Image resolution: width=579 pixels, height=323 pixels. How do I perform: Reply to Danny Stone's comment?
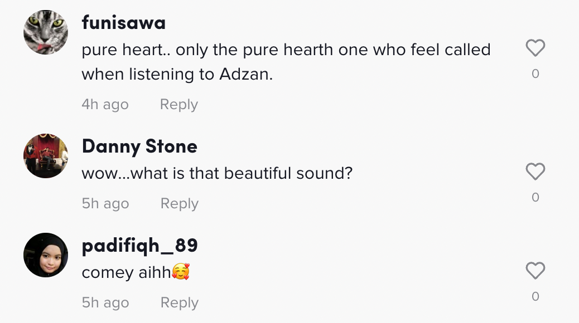click(179, 204)
